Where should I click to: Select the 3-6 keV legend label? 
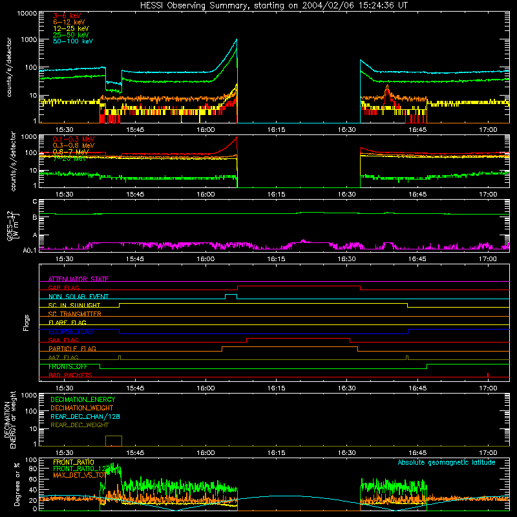coord(67,16)
